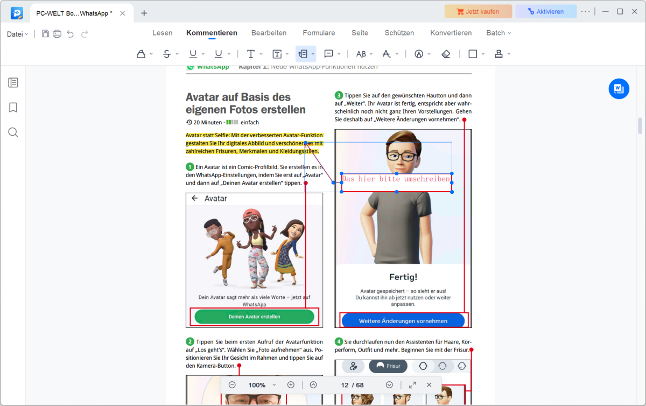Viewport: 646px width, 406px height.
Task: Select the highlight tool in the toolbar
Action: pyautogui.click(x=141, y=54)
